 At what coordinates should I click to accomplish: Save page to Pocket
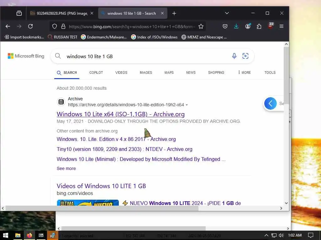click(x=225, y=26)
